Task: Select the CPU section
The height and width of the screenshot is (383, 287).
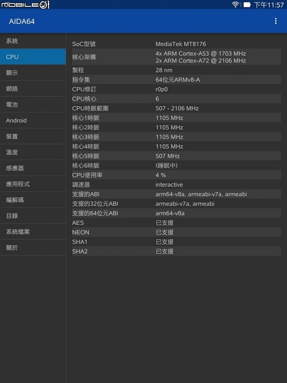Action: [x=33, y=57]
